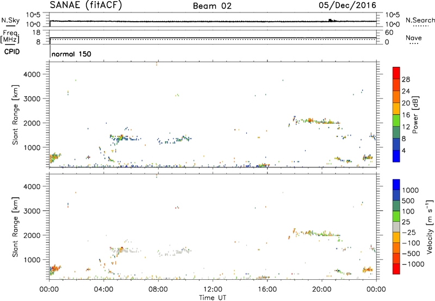
Task: Click the 4000 tick in power panel
Action: click(32, 74)
